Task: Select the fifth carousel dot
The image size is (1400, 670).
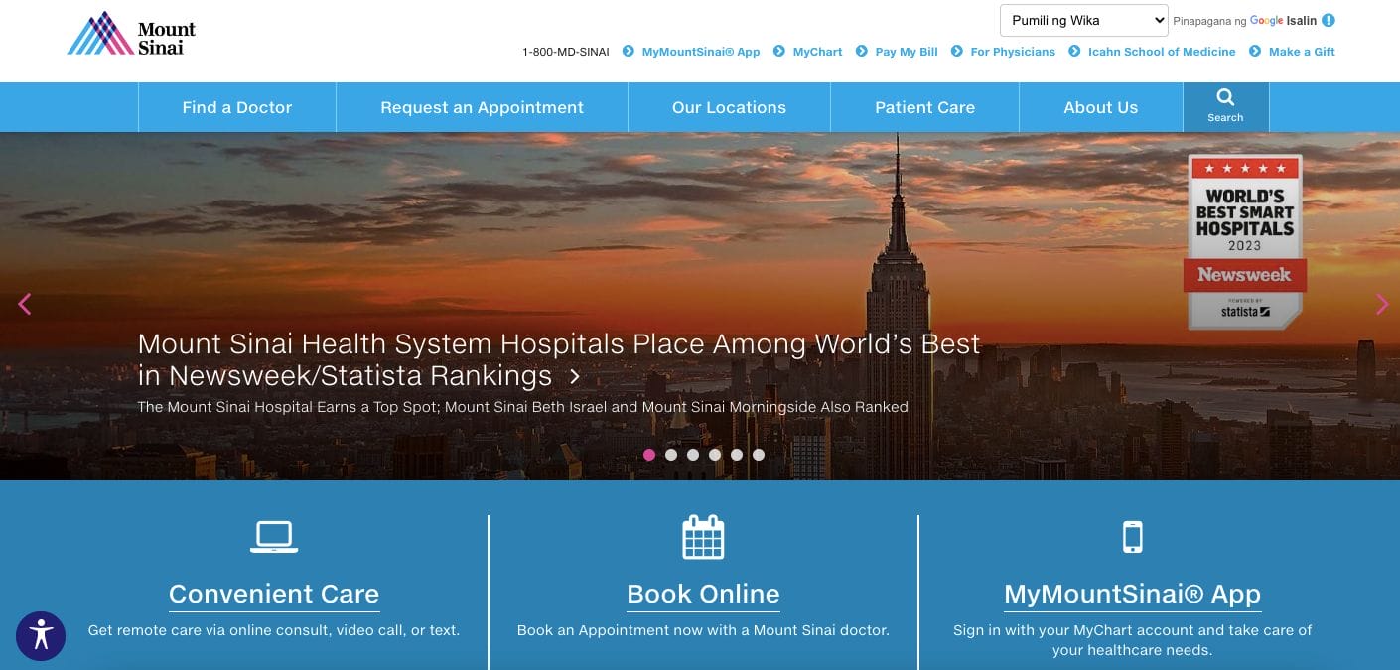Action: 737,455
